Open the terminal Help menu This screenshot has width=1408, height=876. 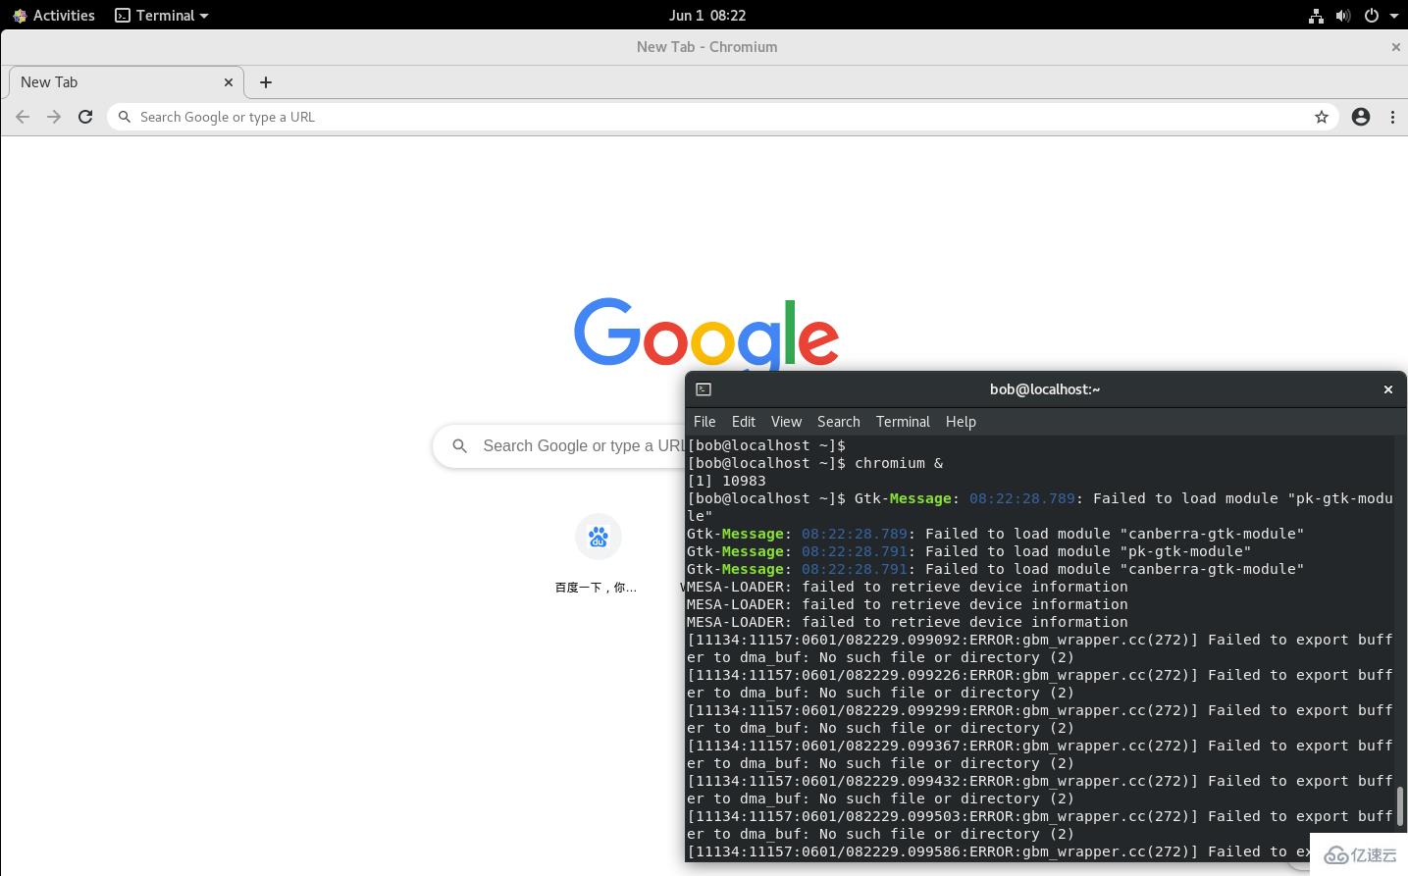pos(961,422)
